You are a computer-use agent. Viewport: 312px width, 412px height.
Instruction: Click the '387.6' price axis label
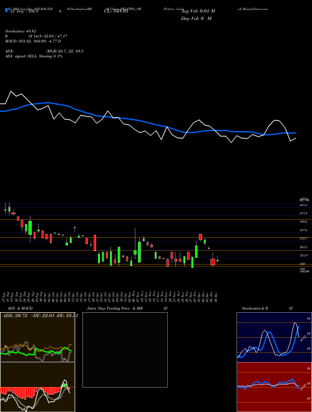[303, 230]
